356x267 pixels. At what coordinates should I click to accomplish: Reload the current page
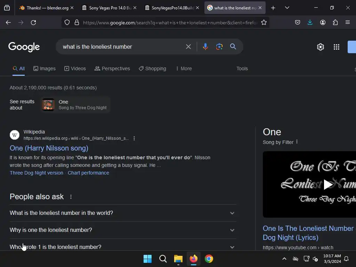(x=33, y=23)
